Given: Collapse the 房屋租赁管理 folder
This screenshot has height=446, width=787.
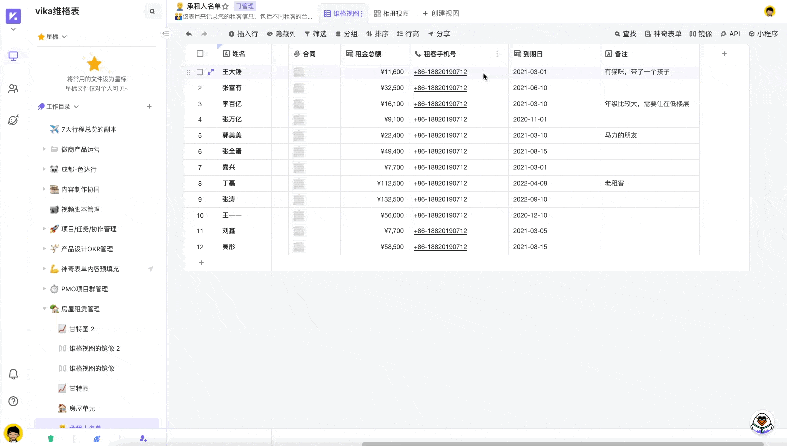Looking at the screenshot, I should (44, 309).
